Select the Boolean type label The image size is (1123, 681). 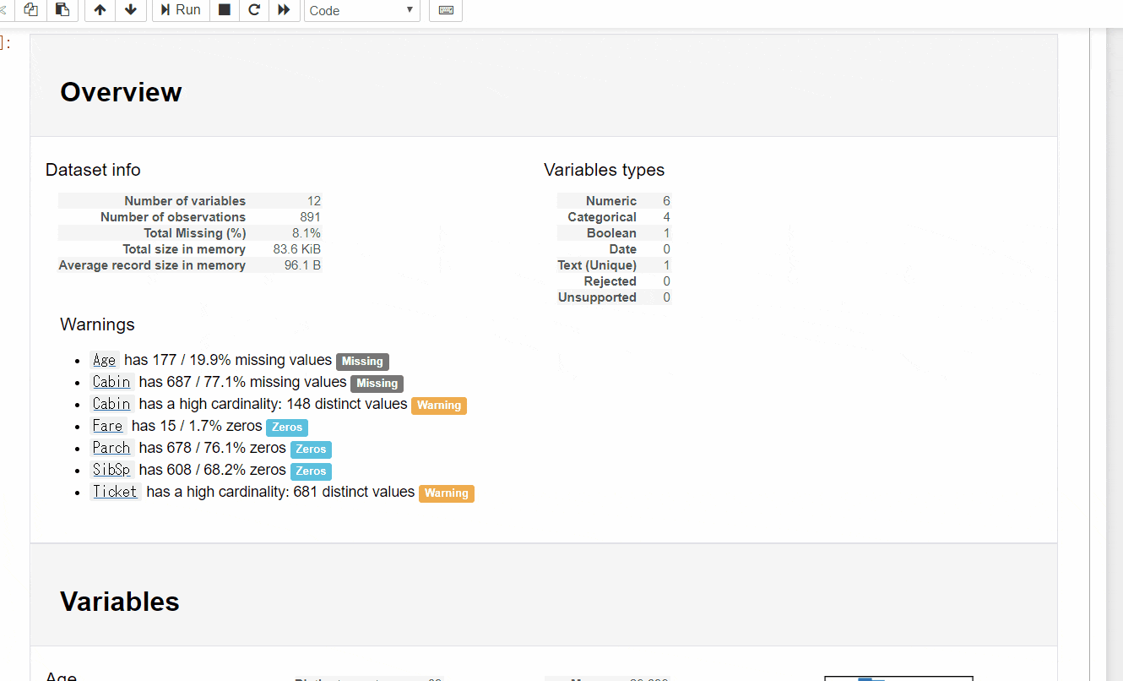click(x=612, y=233)
